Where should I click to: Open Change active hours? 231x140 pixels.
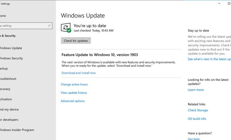74,84
